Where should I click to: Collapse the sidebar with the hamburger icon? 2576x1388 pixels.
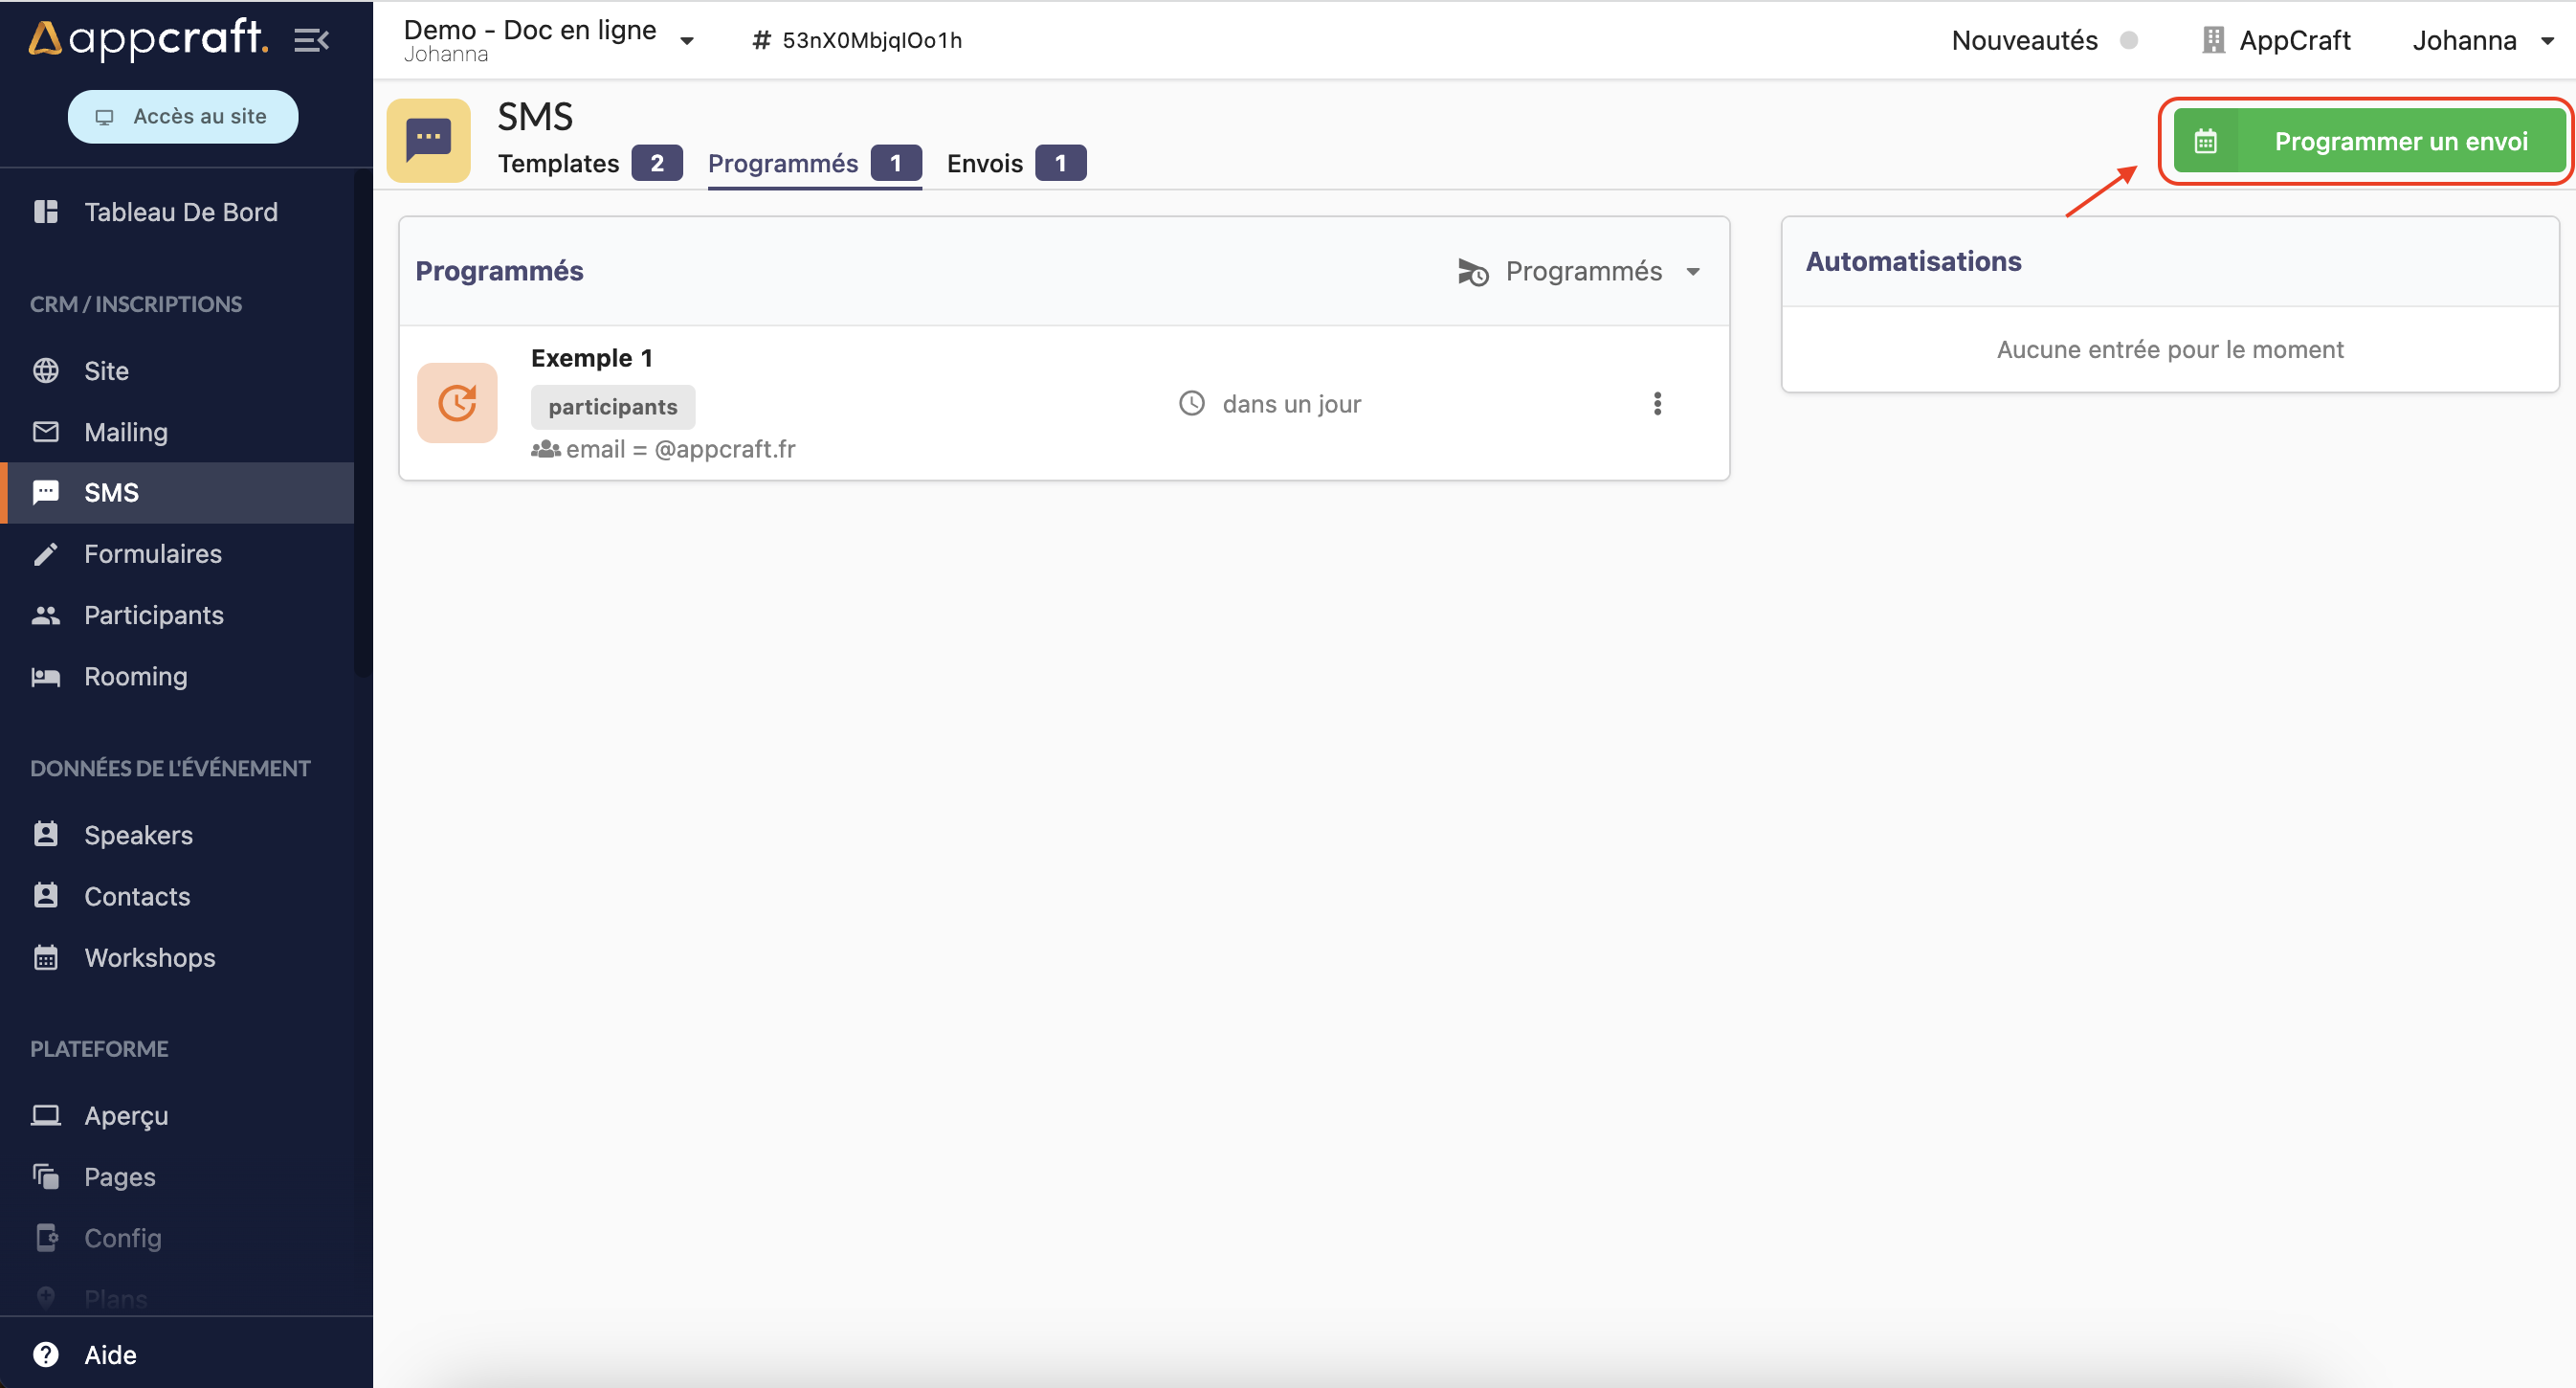[311, 40]
